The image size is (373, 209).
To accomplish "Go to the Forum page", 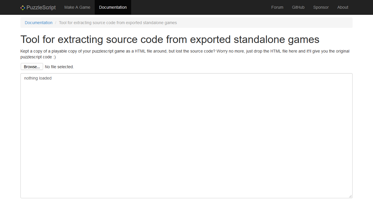I will (277, 7).
